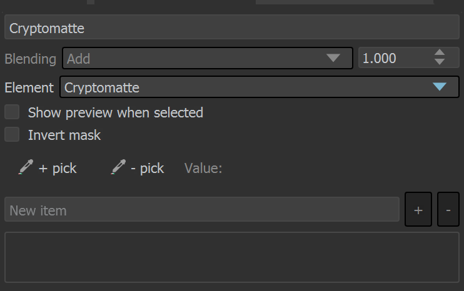Image resolution: width=464 pixels, height=291 pixels.
Task: Click the Show preview when selected label
Action: 116,112
